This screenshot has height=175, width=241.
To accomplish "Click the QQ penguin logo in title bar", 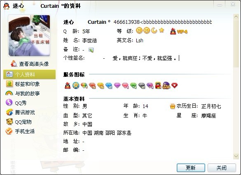I will tap(6, 6).
